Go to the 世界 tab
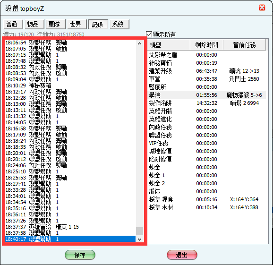 [77, 24]
